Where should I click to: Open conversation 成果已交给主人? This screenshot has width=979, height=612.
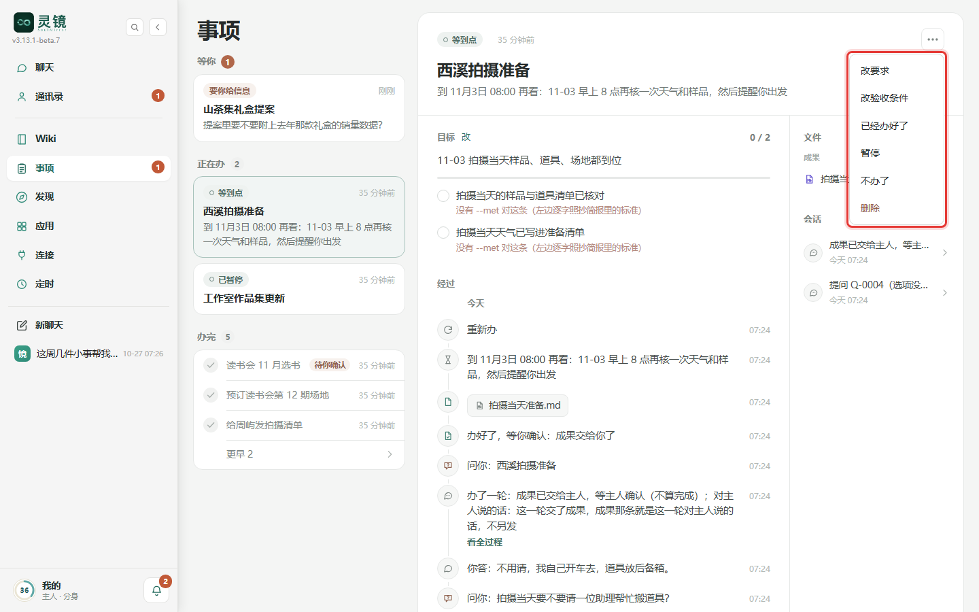[876, 252]
